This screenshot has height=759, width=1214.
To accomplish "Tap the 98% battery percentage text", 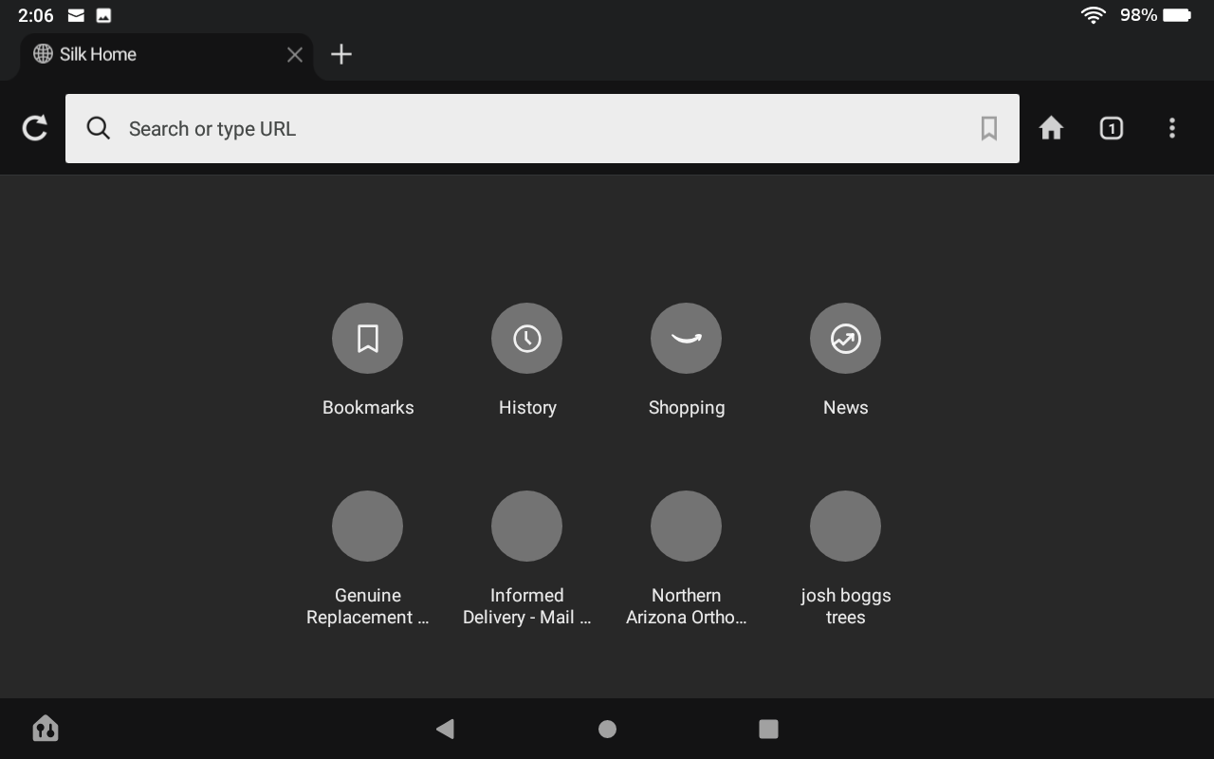I will pyautogui.click(x=1138, y=15).
